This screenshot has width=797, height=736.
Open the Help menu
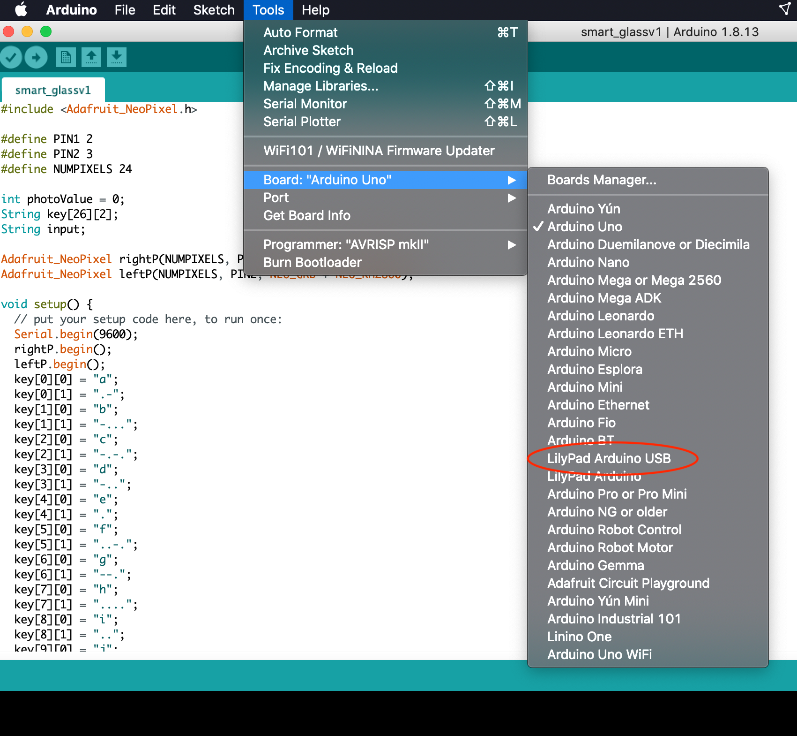pyautogui.click(x=315, y=10)
